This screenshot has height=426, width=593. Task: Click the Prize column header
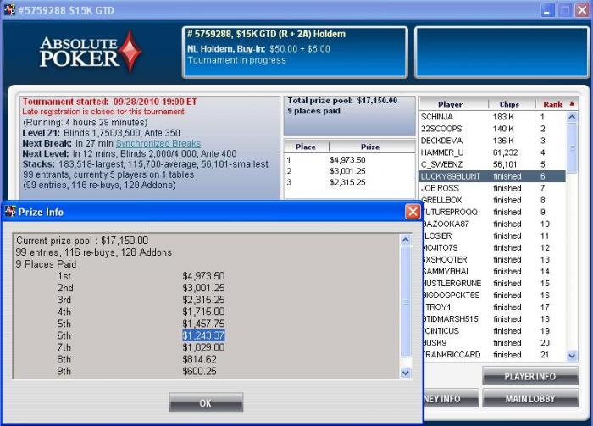pos(370,147)
